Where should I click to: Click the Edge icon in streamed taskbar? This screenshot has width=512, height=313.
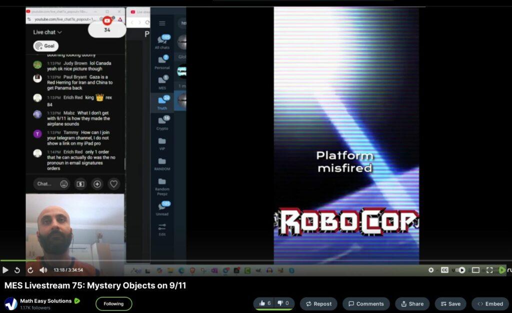[181, 270]
